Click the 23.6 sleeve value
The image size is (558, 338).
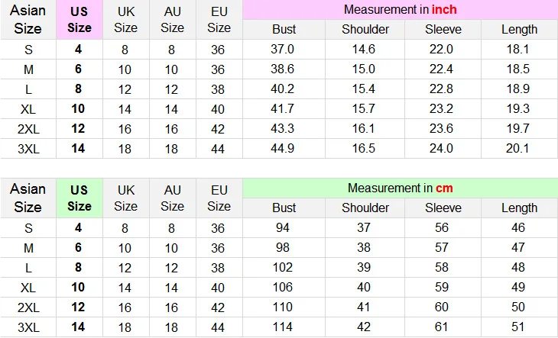(443, 128)
